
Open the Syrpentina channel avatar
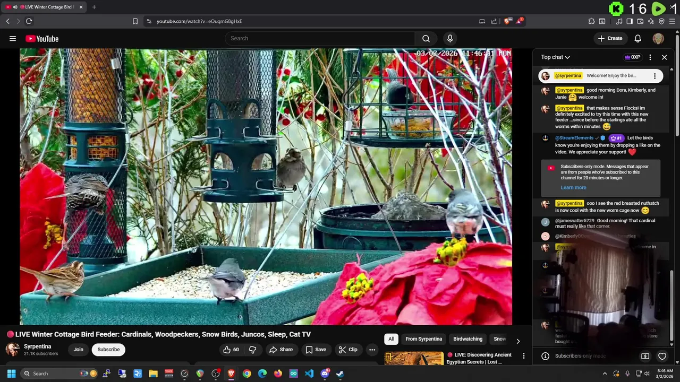[x=13, y=349]
